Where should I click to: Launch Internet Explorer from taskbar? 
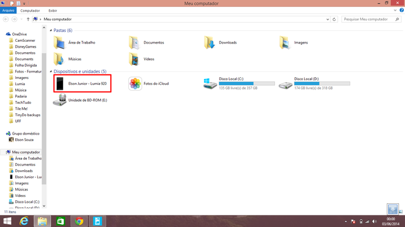(24, 221)
